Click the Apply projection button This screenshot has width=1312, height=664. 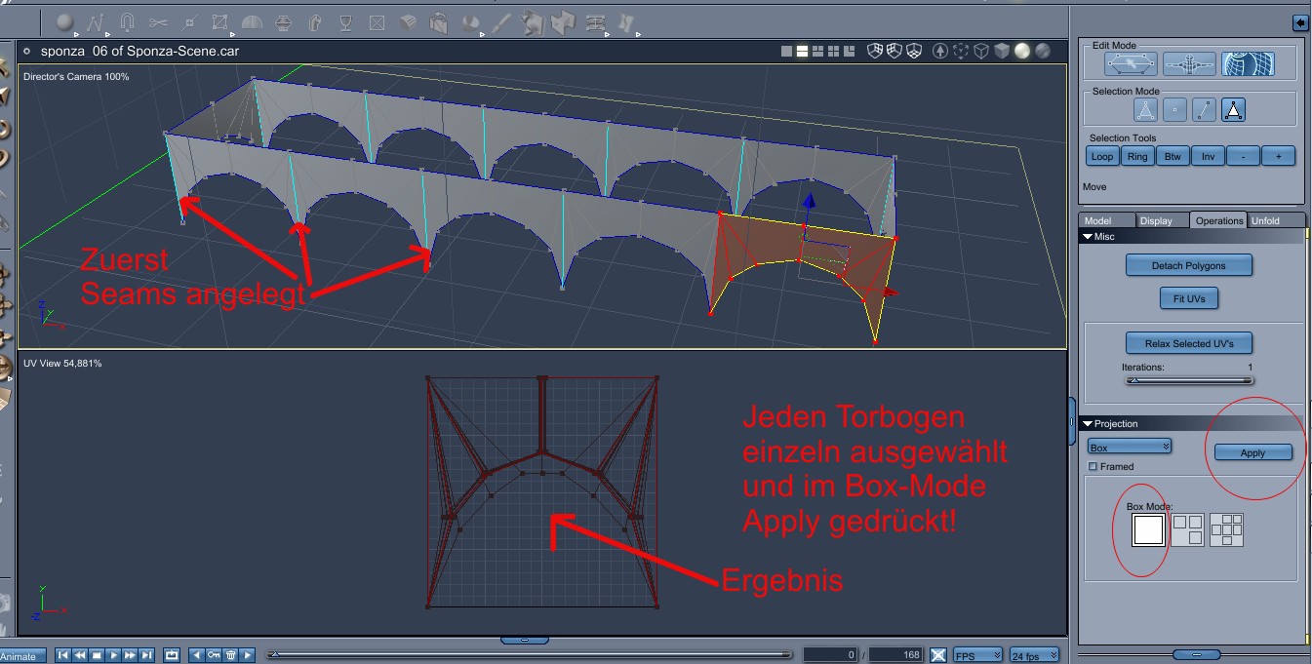tap(1252, 452)
